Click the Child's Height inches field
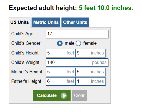This screenshot has height=112, width=165. (91, 53)
